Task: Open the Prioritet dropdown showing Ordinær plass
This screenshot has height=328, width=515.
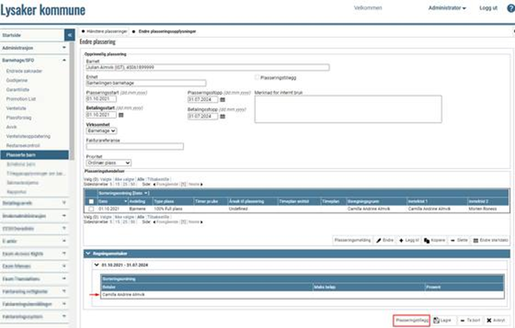Action: coord(109,163)
